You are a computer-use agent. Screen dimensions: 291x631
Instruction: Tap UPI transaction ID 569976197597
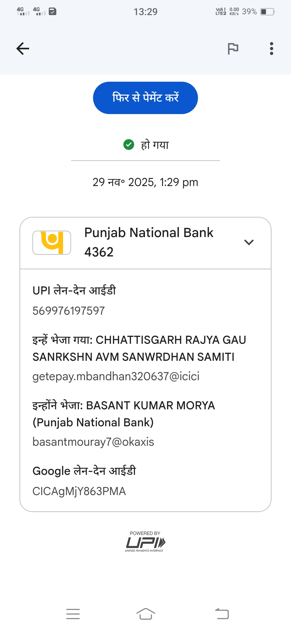pos(69,311)
